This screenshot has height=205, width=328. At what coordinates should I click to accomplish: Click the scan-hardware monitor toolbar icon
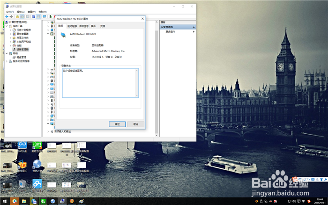(x=45, y=16)
